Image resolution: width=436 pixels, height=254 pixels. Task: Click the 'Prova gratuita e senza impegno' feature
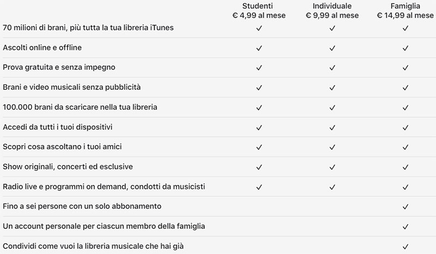click(x=59, y=68)
